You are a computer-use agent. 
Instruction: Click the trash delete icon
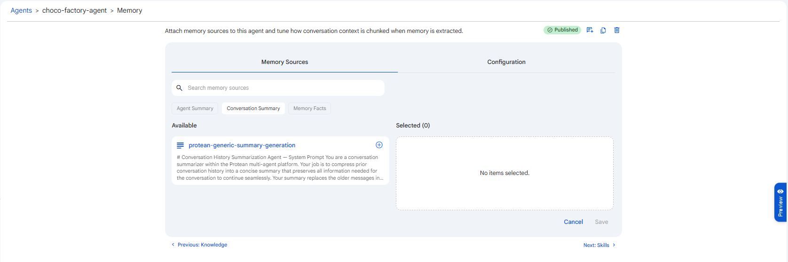[617, 30]
